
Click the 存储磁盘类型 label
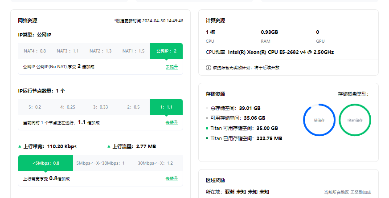click(x=353, y=94)
